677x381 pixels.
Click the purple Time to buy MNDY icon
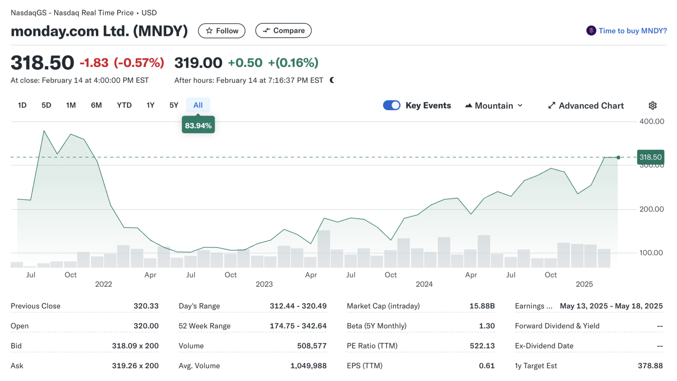(x=591, y=31)
